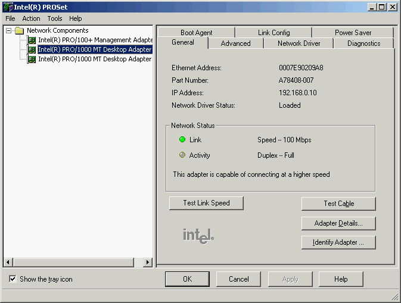This screenshot has width=401, height=303.
Task: Collapse the Network Components tree node
Action: coord(8,31)
